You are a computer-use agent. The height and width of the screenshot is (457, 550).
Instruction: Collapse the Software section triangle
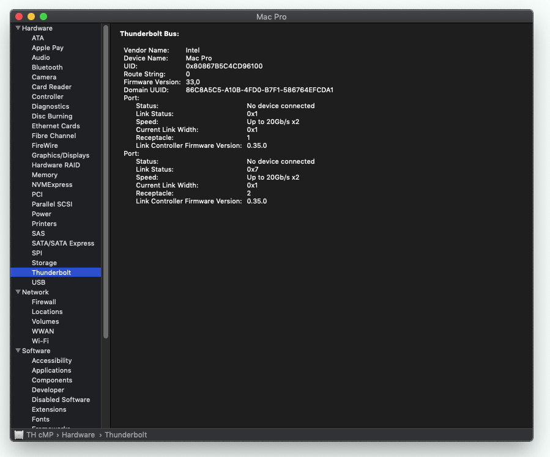tap(18, 351)
